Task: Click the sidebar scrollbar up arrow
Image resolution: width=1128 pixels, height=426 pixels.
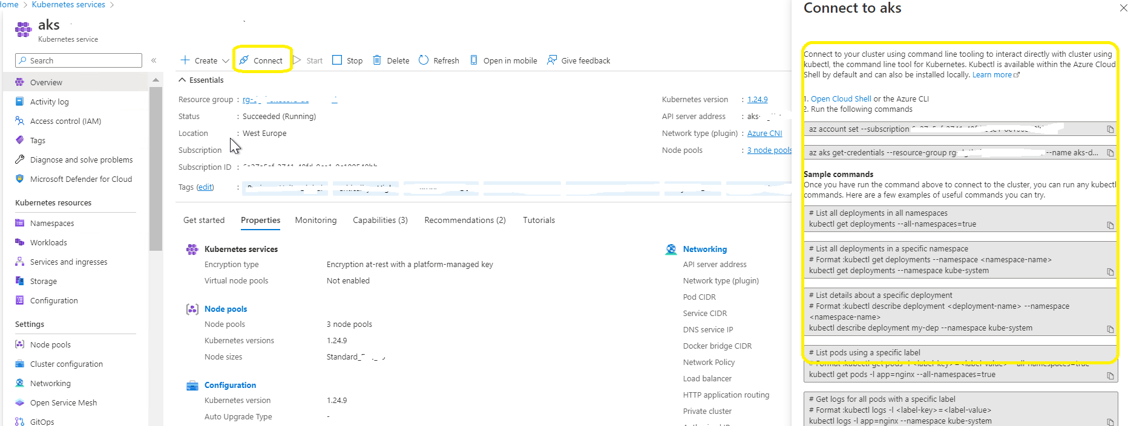Action: click(x=156, y=80)
